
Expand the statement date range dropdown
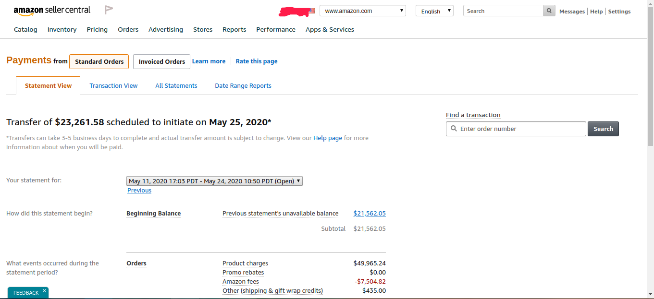214,181
